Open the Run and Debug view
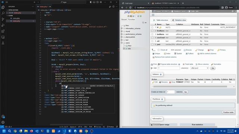Screen dimensions: 239x134 (x=3, y=25)
